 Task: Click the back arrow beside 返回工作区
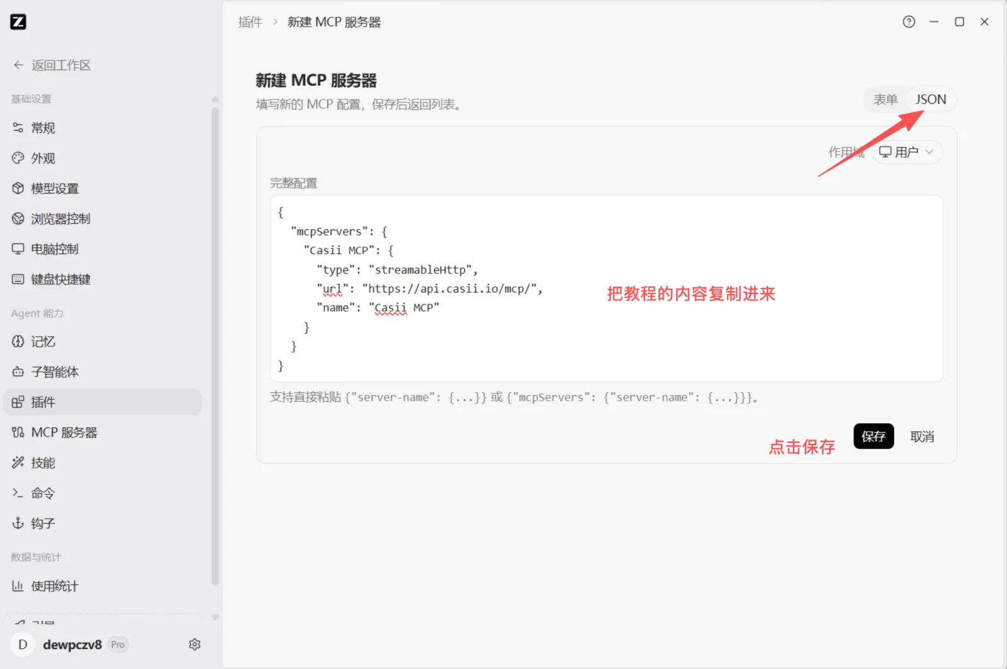pos(18,65)
